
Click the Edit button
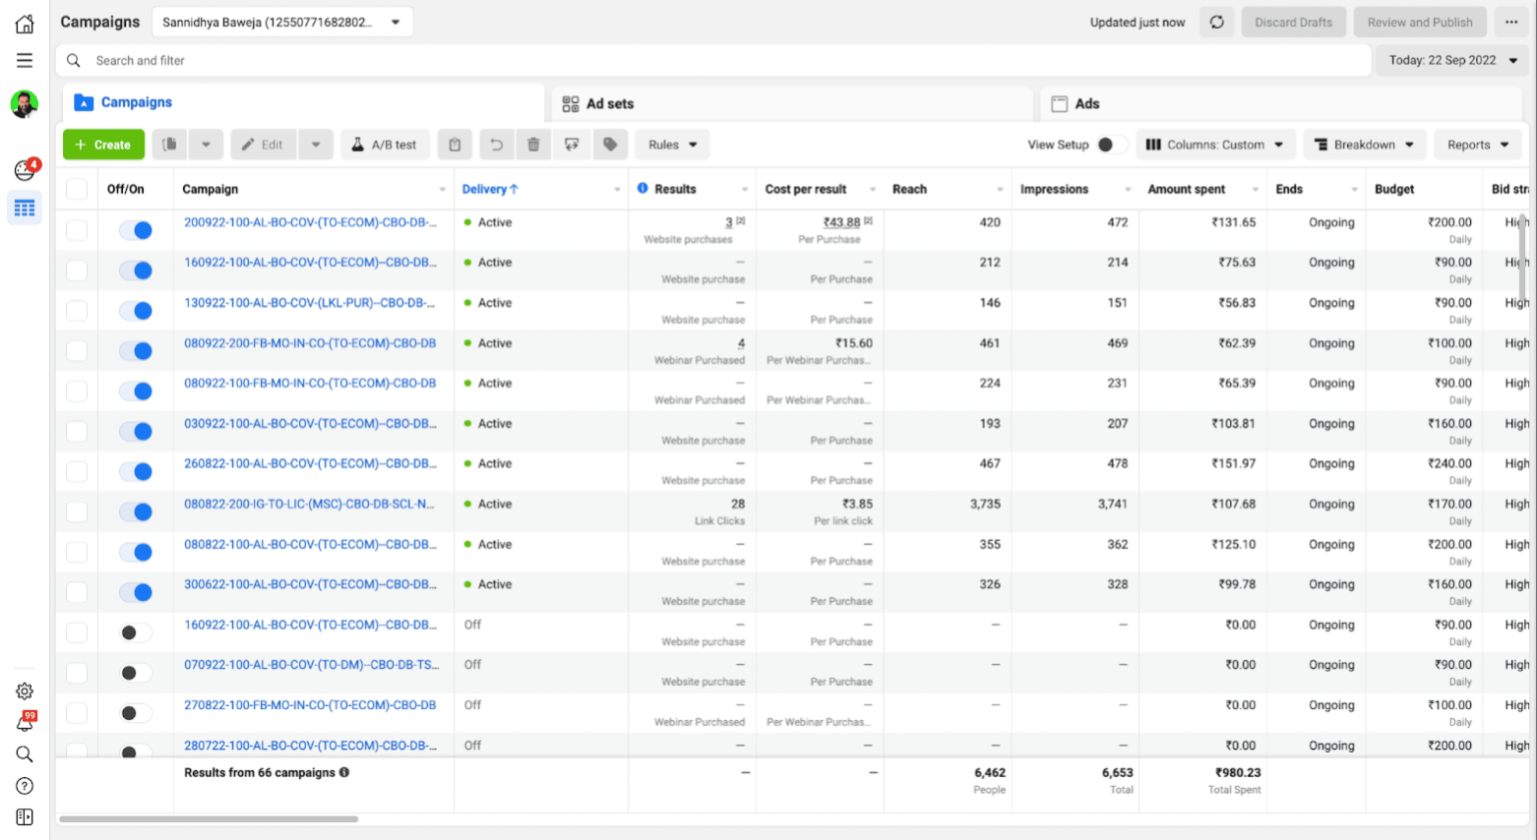(x=264, y=145)
